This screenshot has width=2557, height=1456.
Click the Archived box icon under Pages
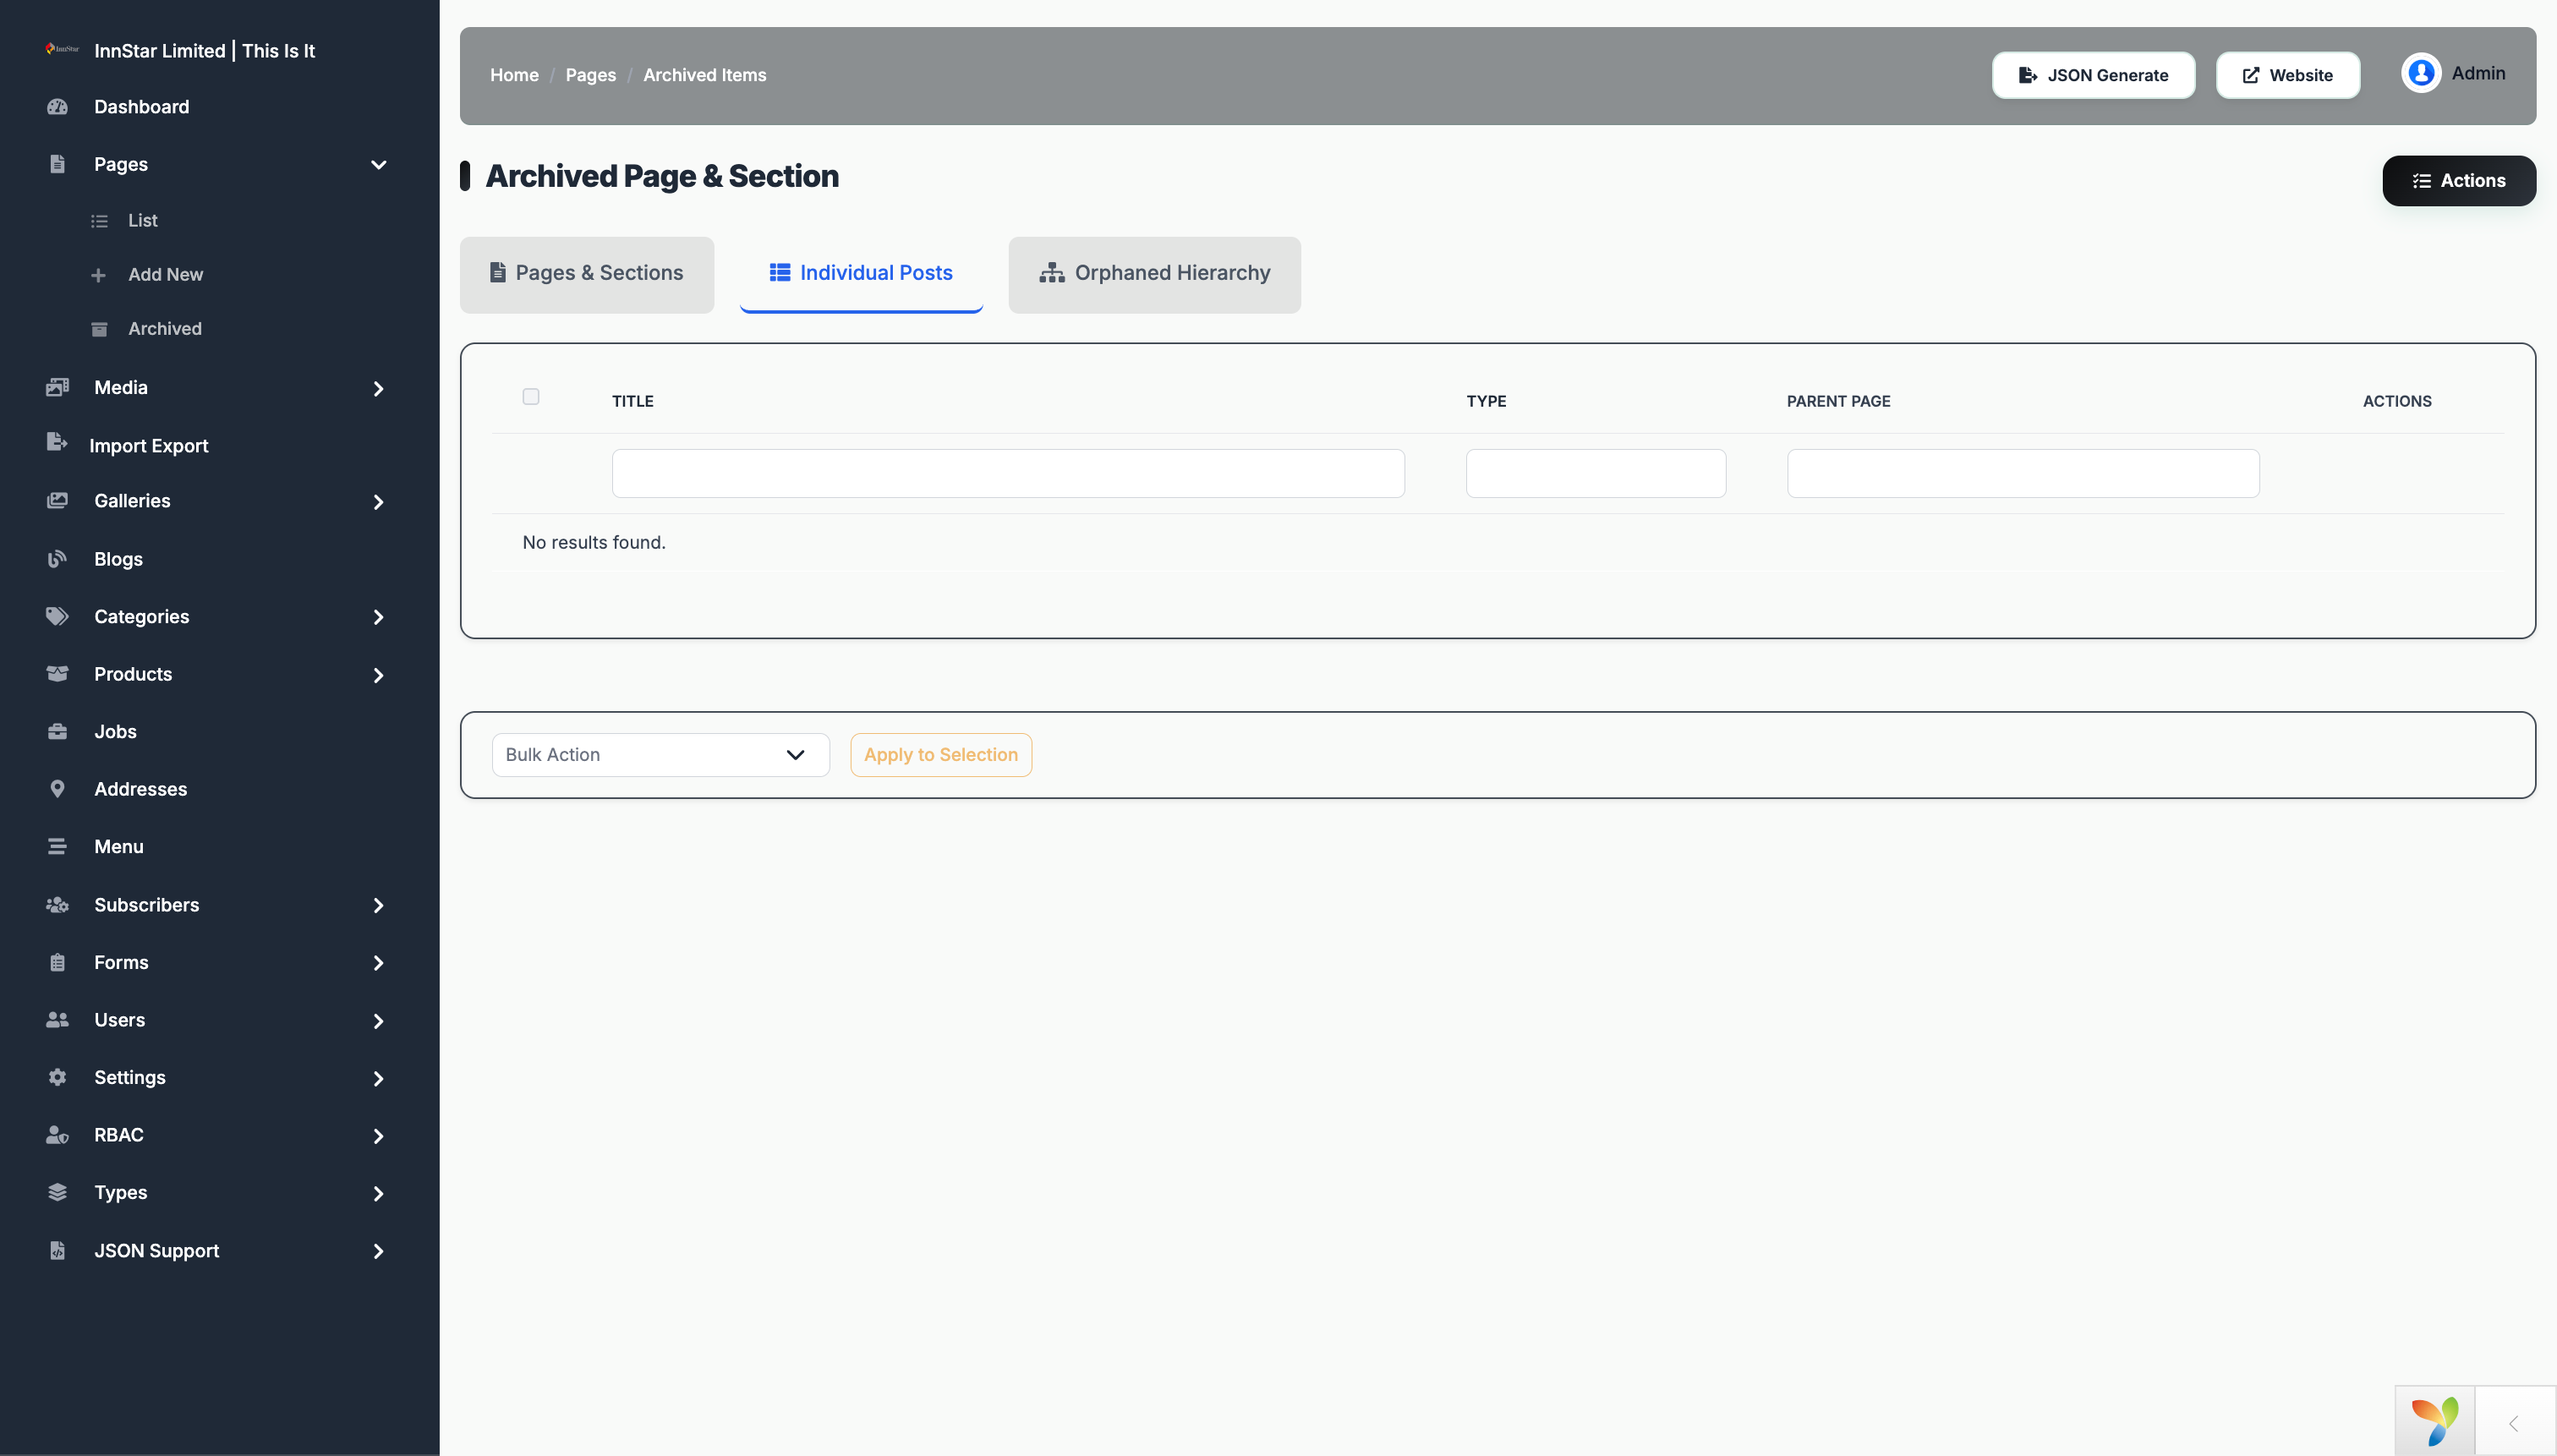point(99,329)
